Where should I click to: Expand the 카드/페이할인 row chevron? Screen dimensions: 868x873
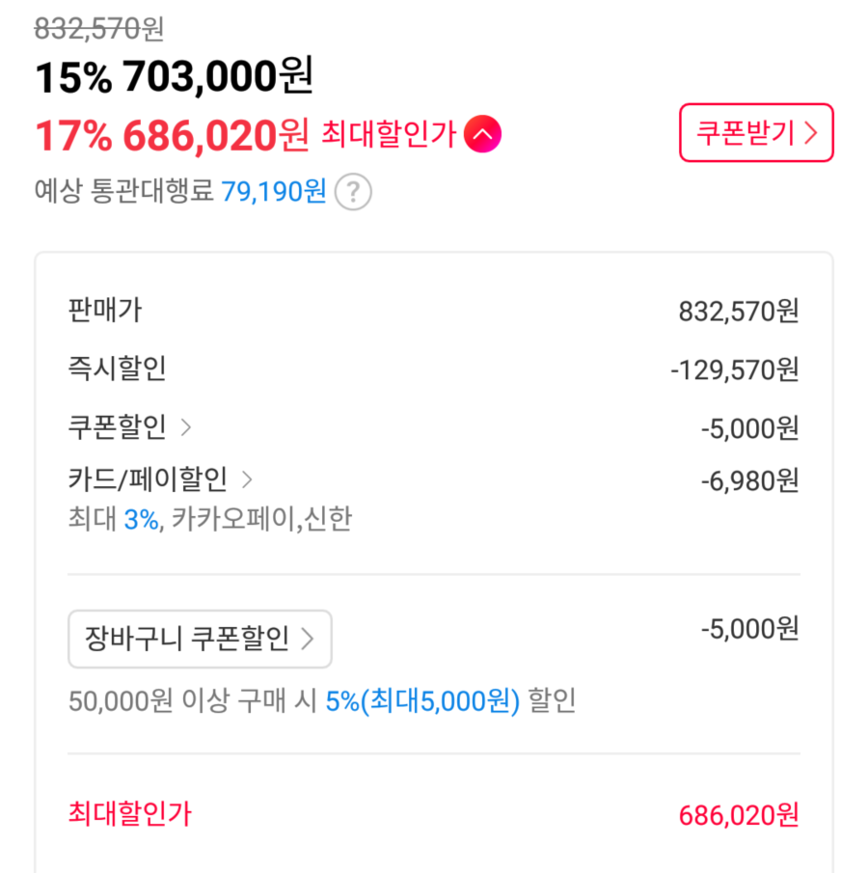click(247, 478)
